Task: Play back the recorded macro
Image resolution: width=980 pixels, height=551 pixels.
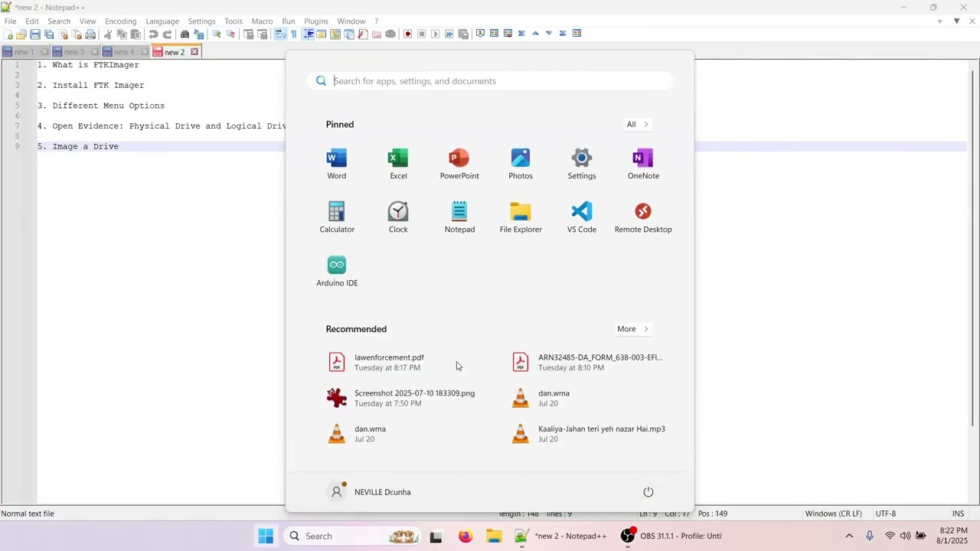Action: point(436,34)
